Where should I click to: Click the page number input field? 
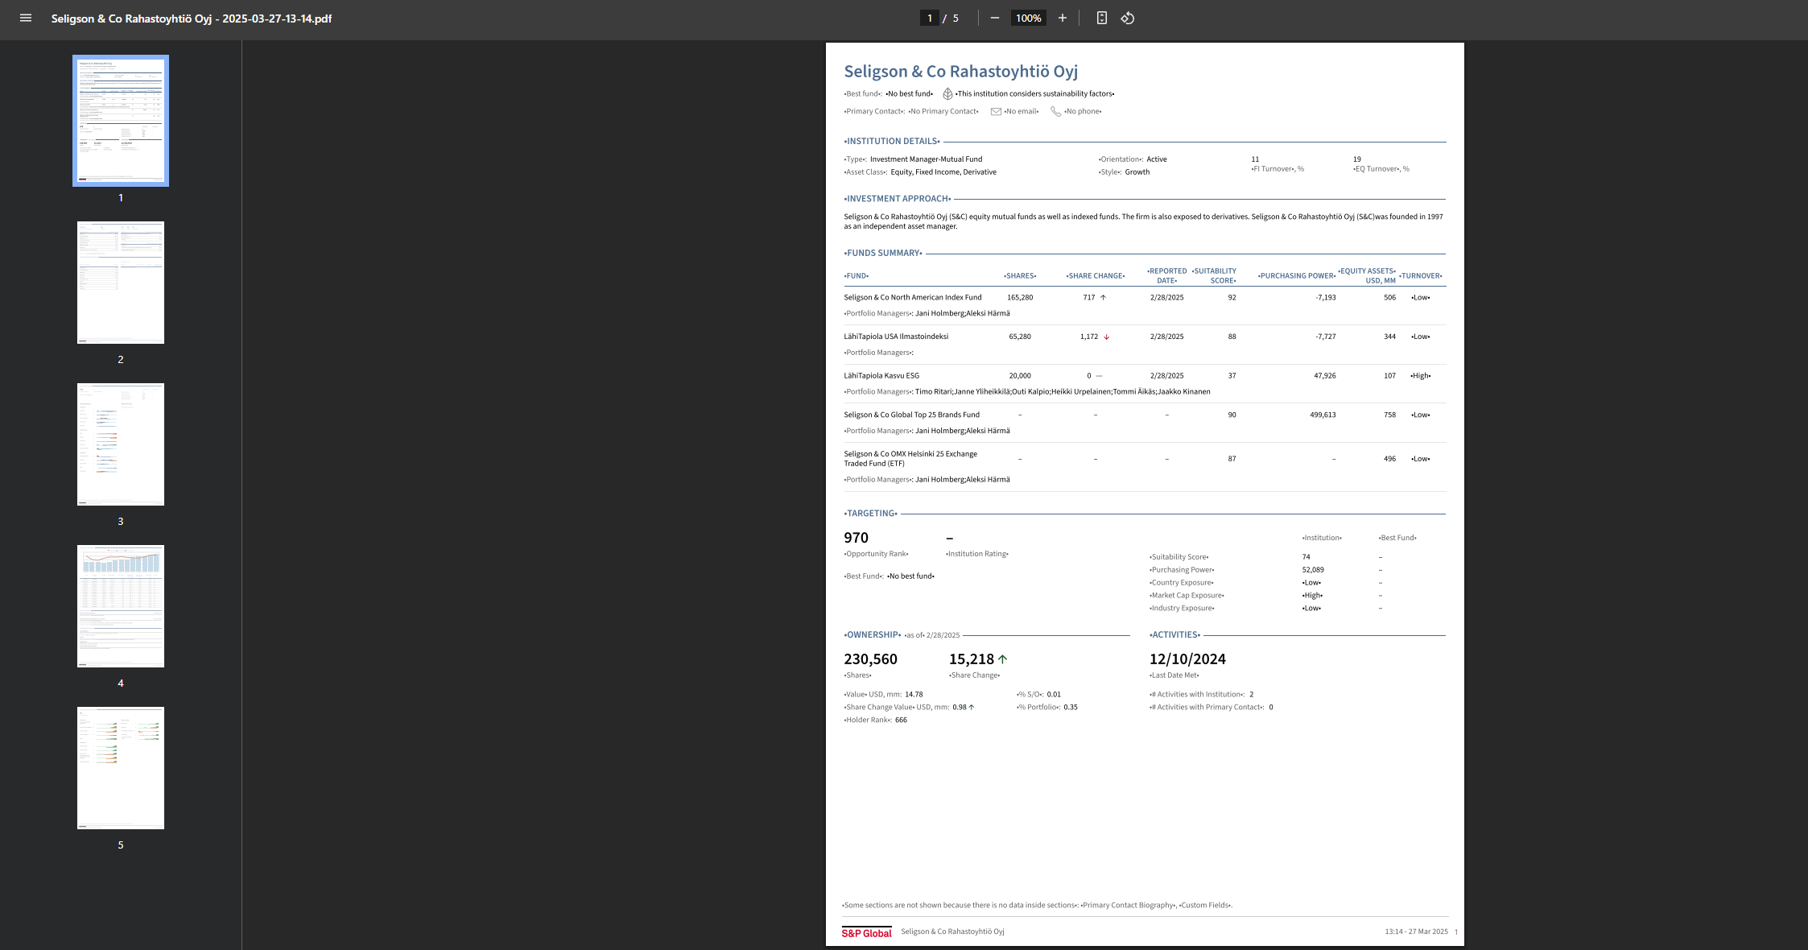coord(930,18)
